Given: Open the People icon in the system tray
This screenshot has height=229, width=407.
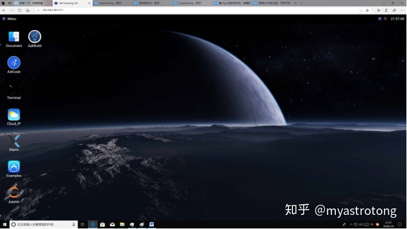Looking at the screenshot, I should click(344, 224).
